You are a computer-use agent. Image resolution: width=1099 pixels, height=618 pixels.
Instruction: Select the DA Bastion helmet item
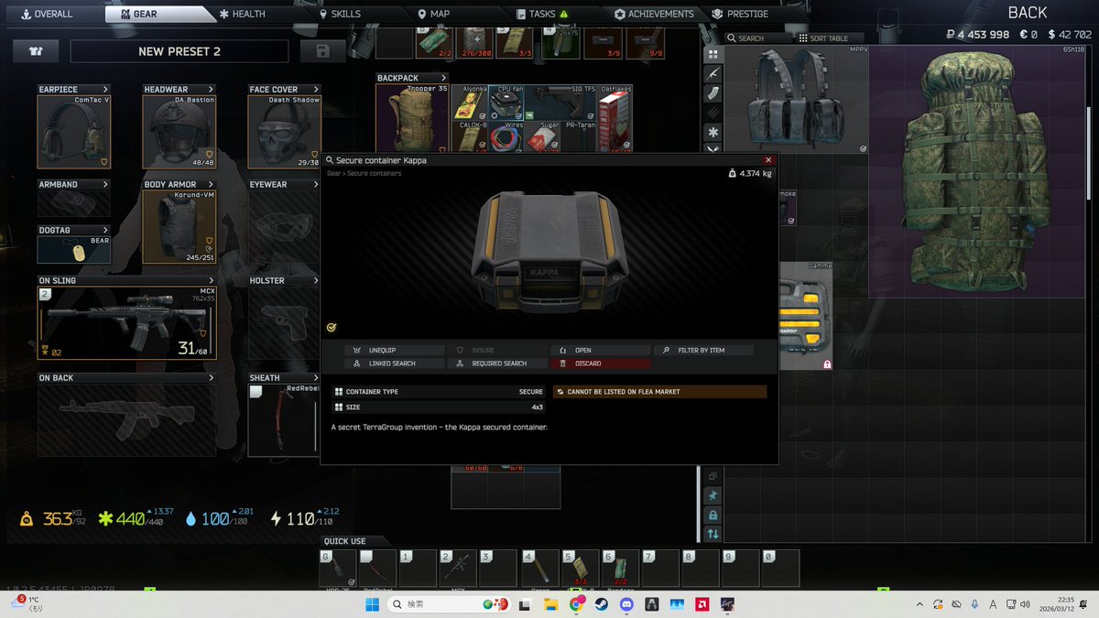pyautogui.click(x=179, y=132)
